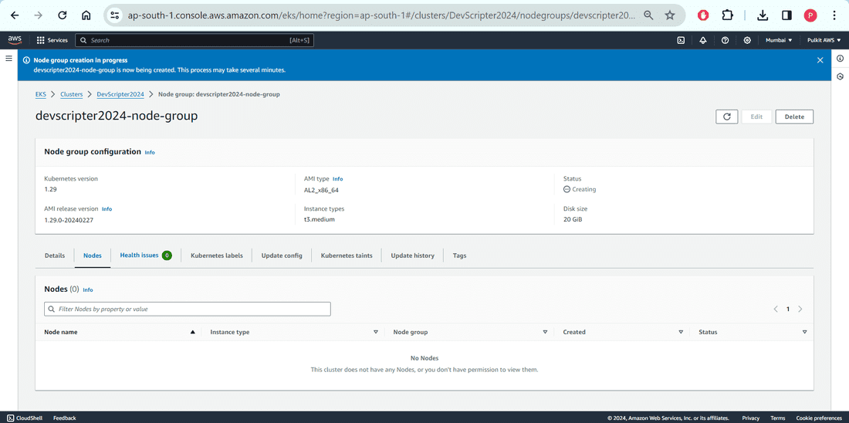Open the browser three-dot menu
The height and width of the screenshot is (423, 849).
(x=834, y=15)
